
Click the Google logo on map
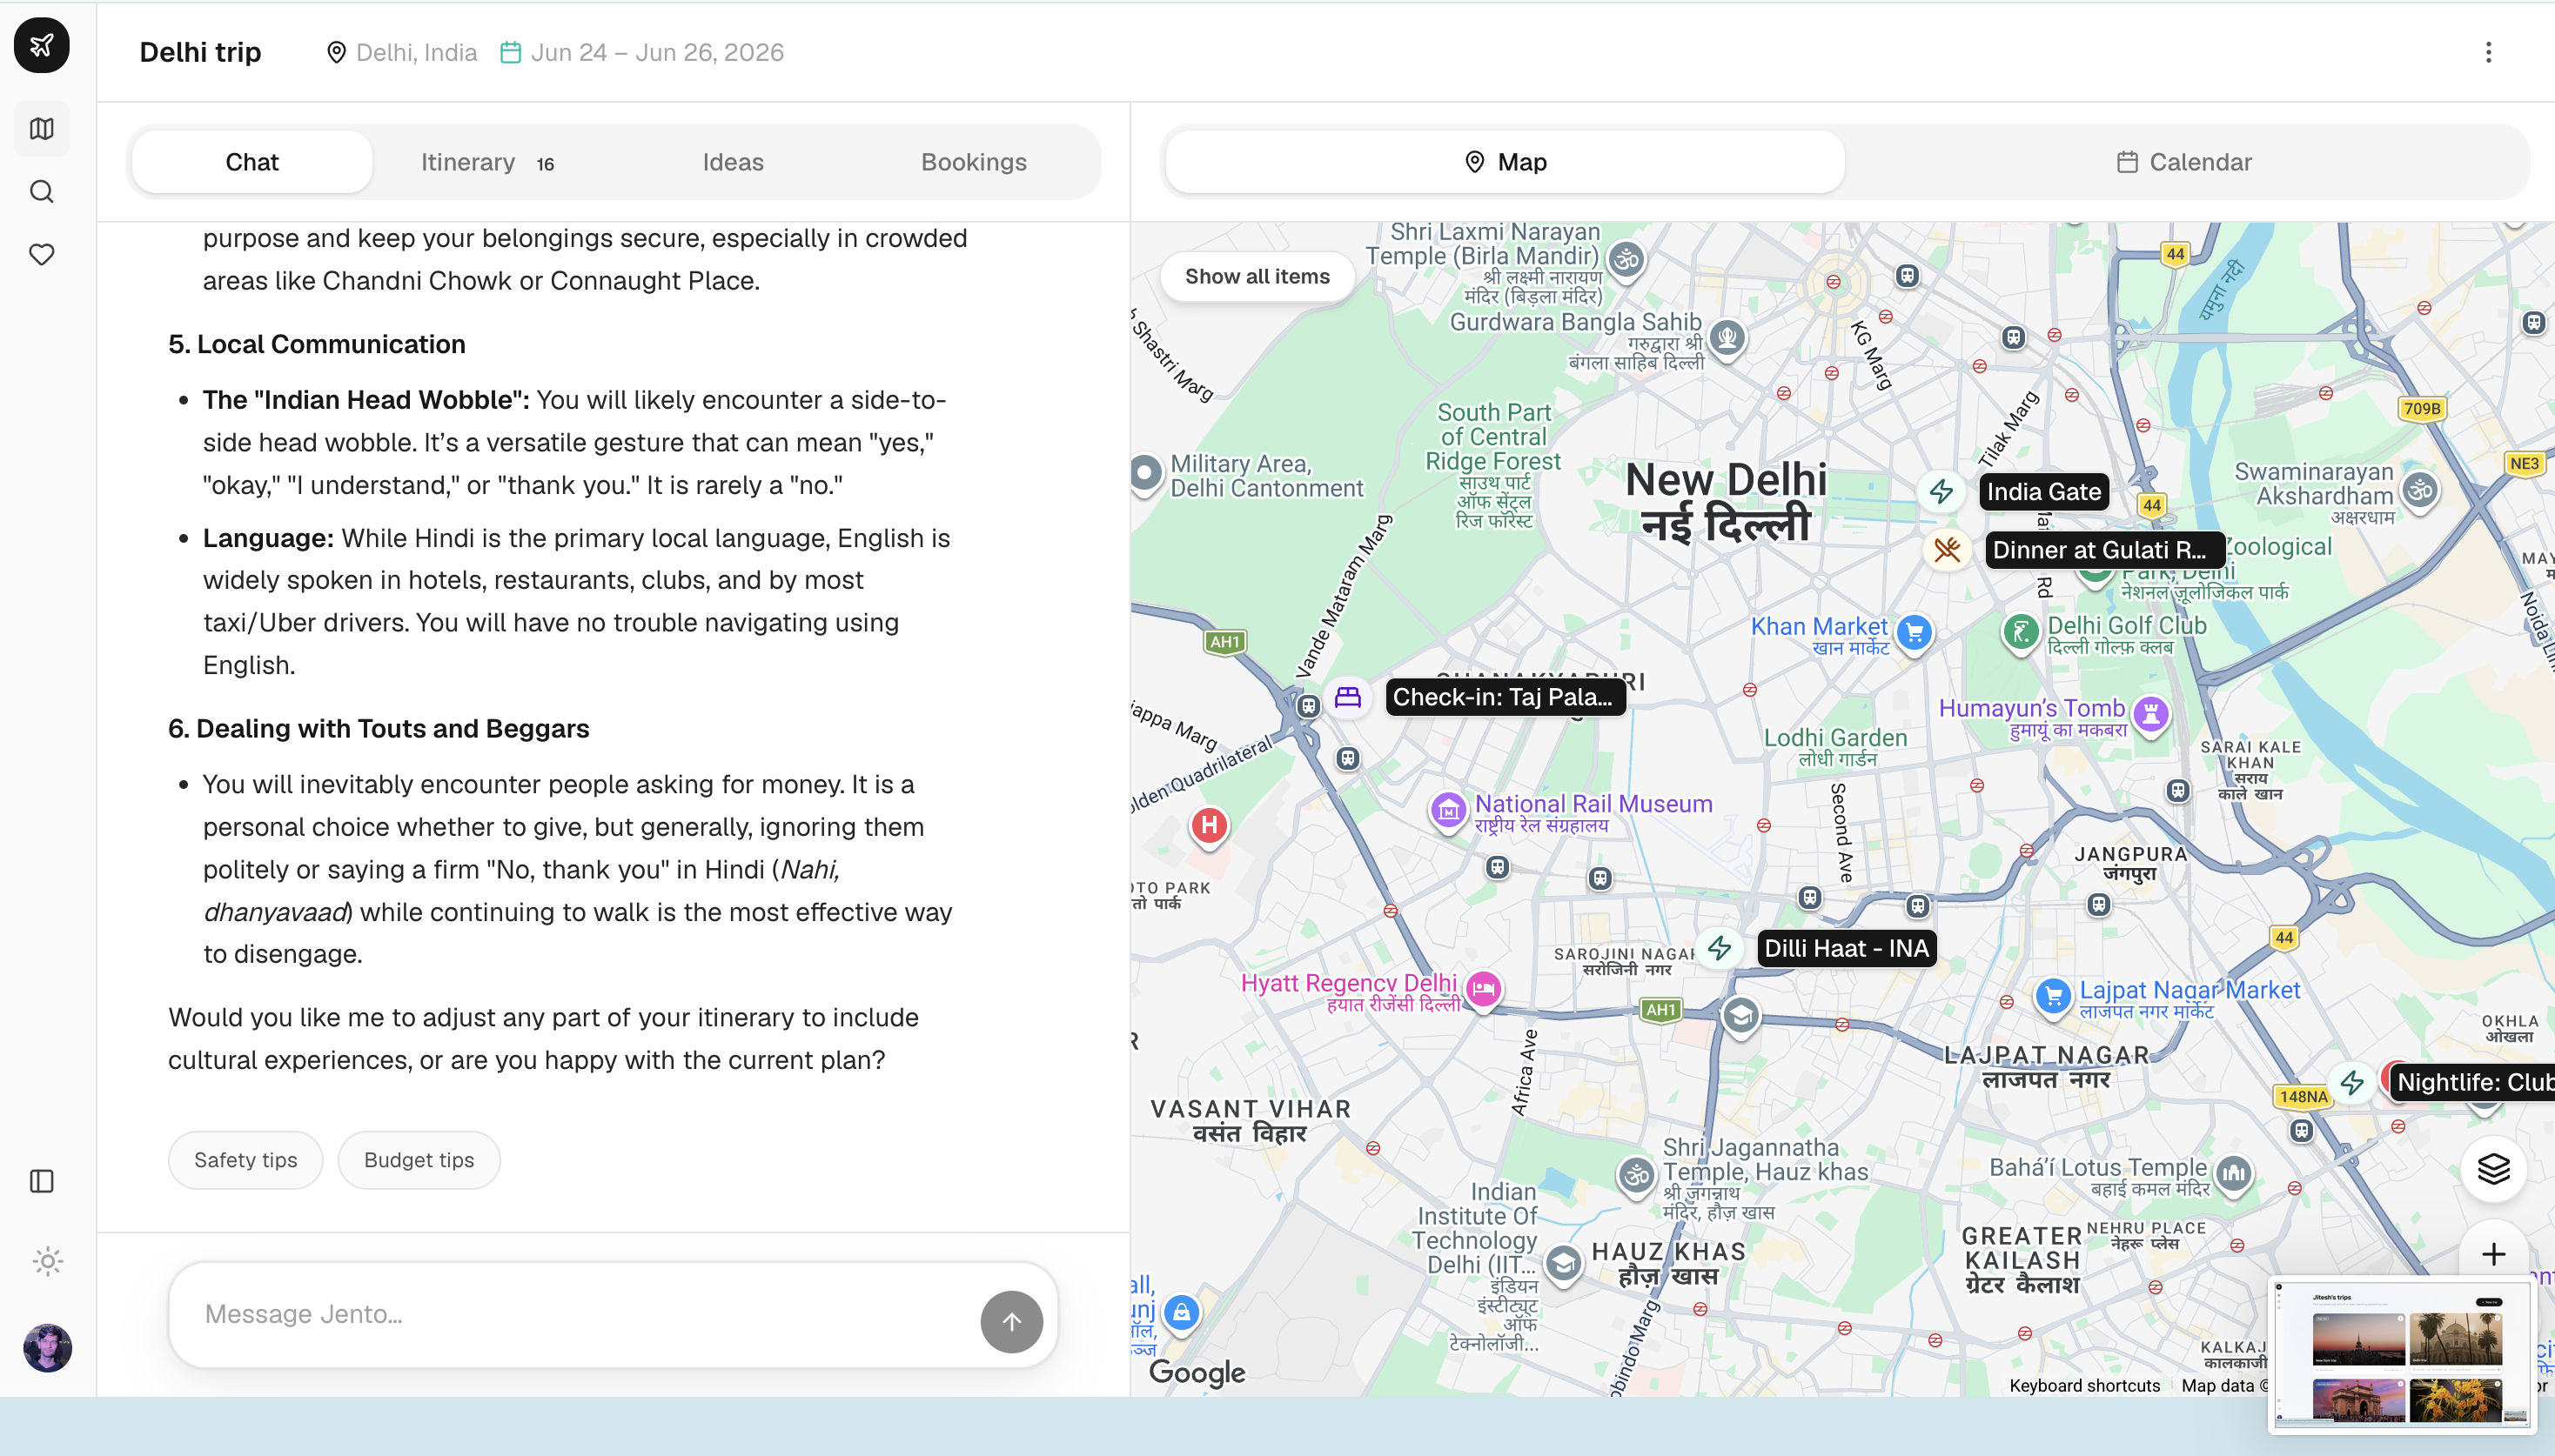1197,1372
